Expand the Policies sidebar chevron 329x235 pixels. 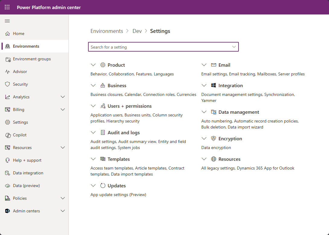click(x=62, y=198)
